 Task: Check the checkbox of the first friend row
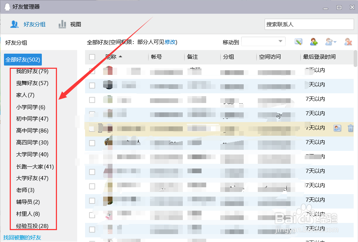92,71
